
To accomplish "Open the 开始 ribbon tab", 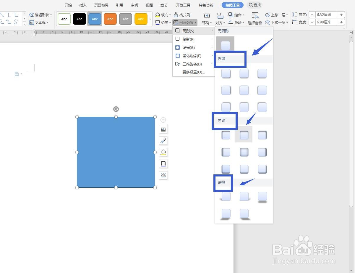I will click(x=68, y=5).
